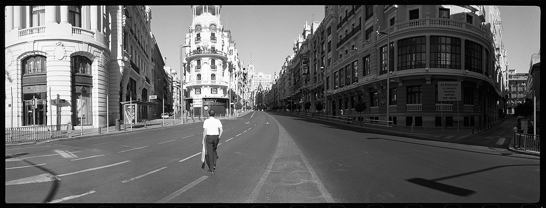Click the metal railing at far left corner
This screenshot has width=546, height=208.
point(35,133)
